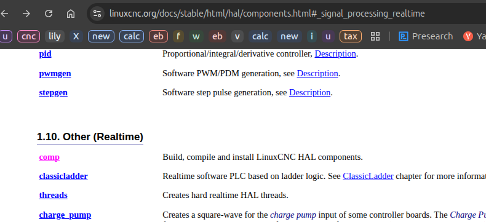Image resolution: width=486 pixels, height=222 pixels.
Task: Open the red outlined eb bookmark
Action: (158, 36)
